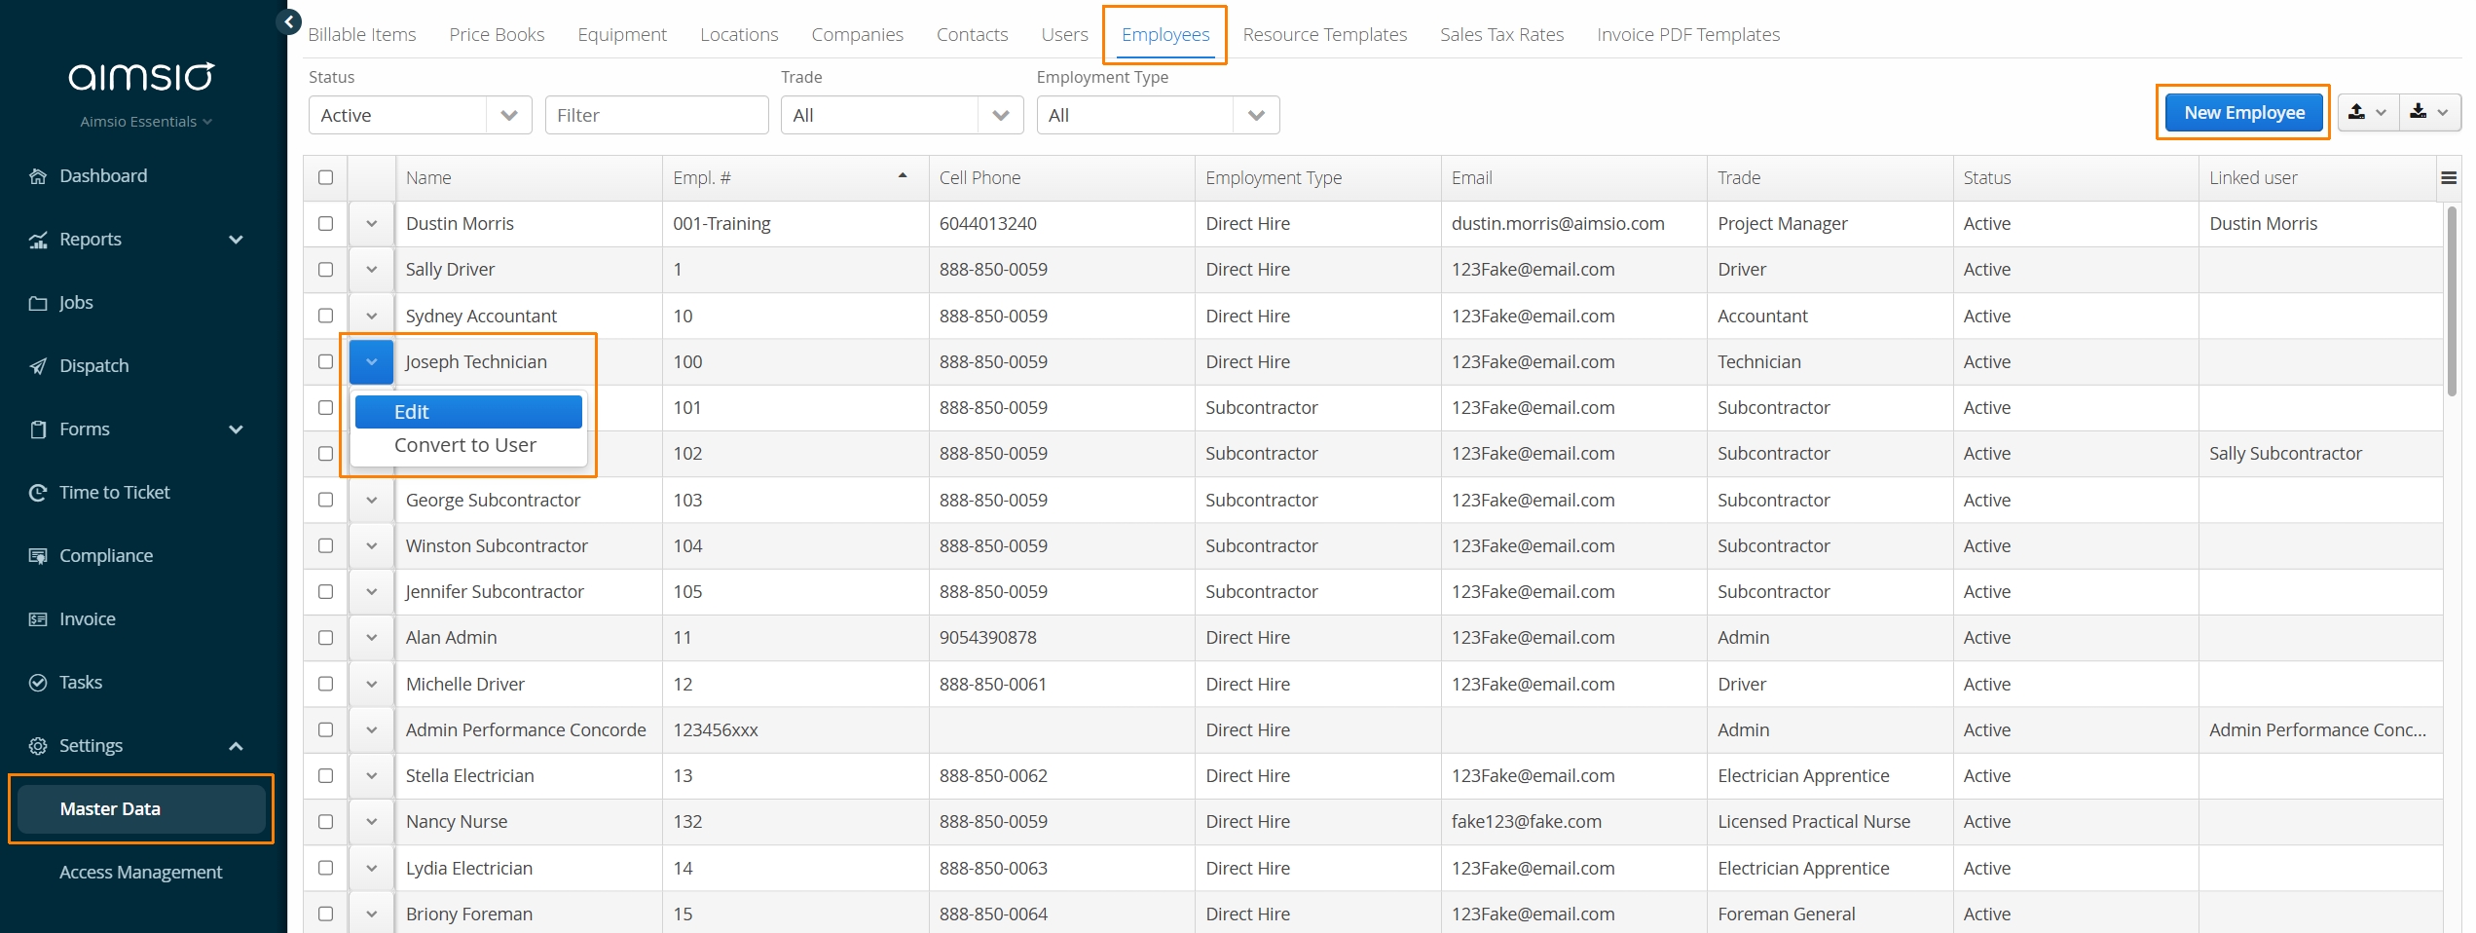
Task: Click the Tasks checkmark icon
Action: click(38, 683)
